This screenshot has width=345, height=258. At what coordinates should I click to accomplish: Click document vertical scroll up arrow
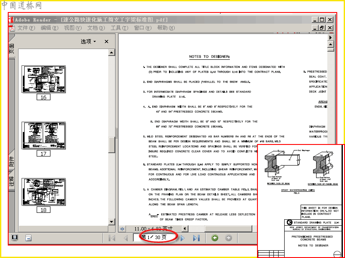330,45
